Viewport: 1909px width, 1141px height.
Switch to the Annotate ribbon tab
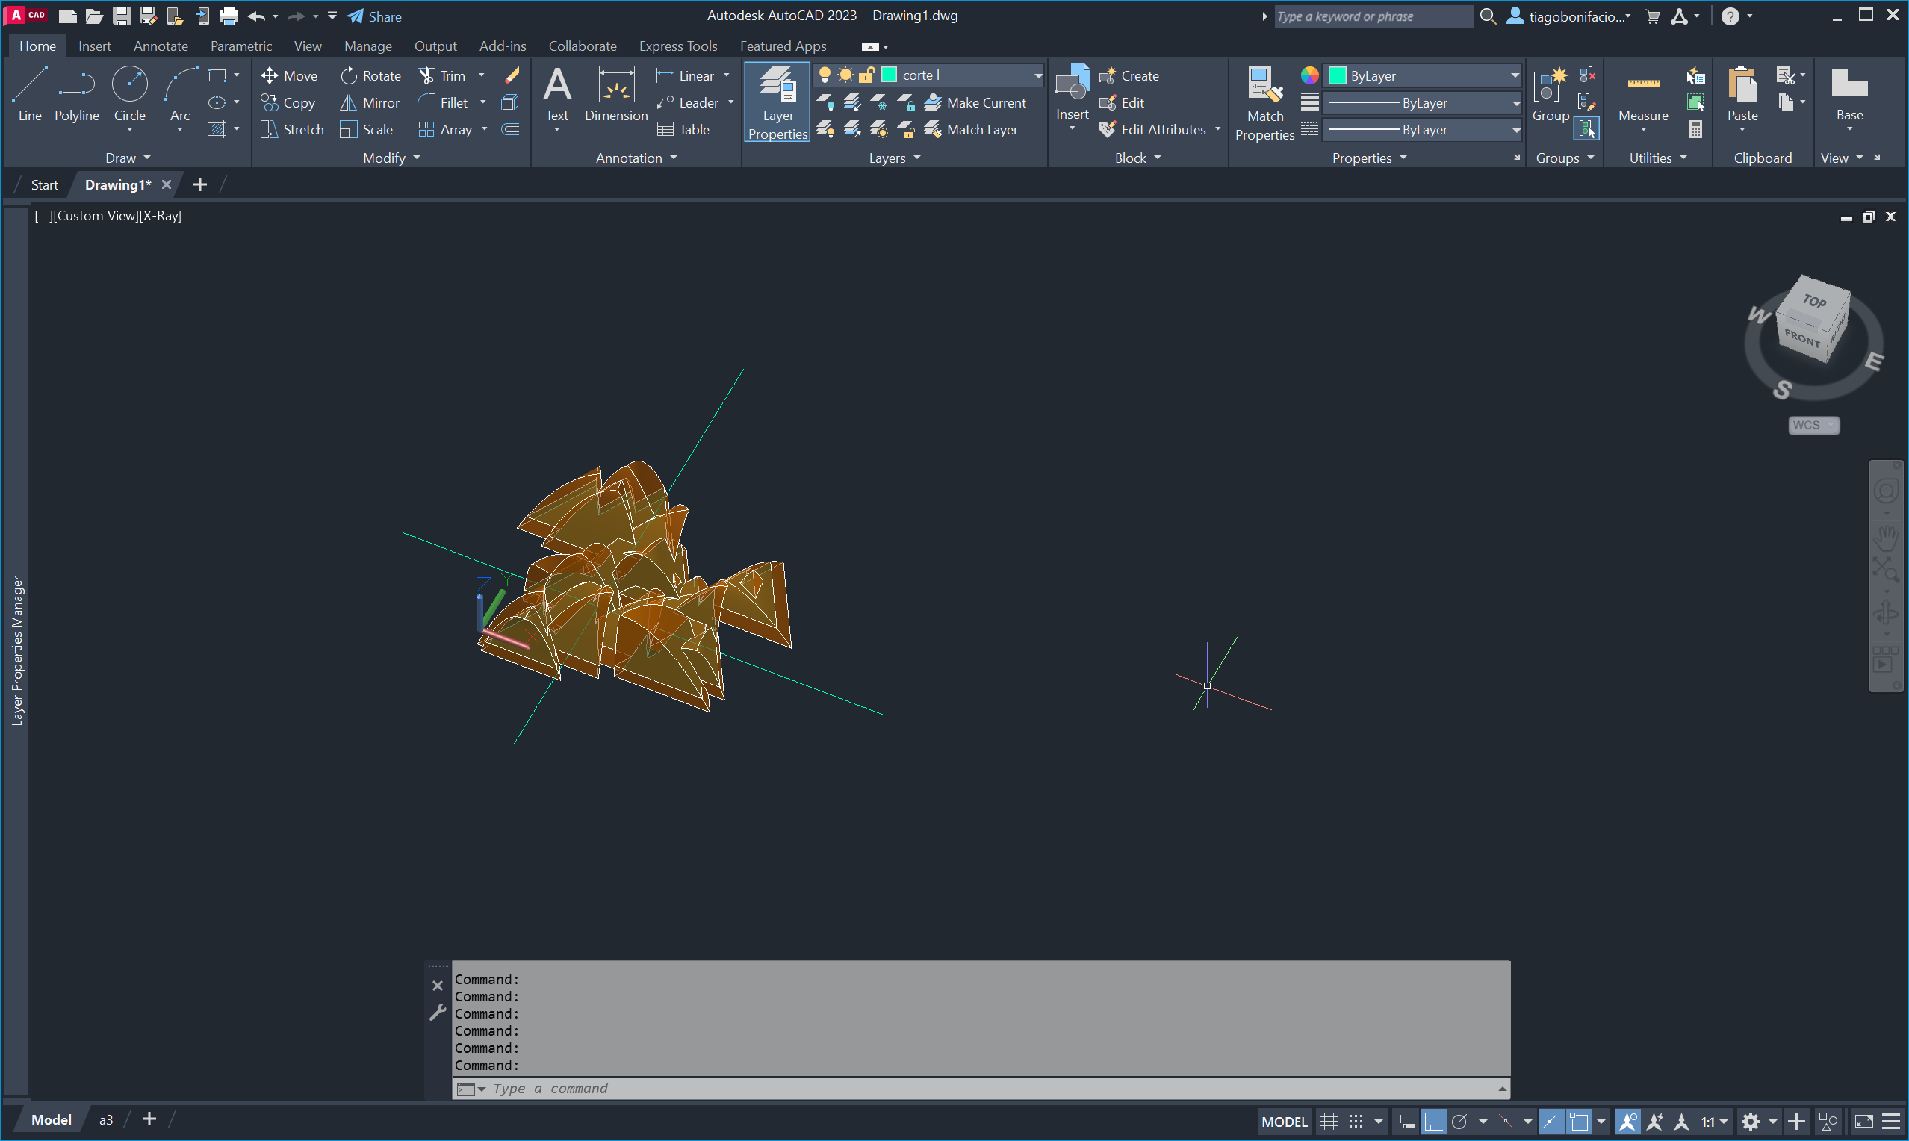point(160,46)
